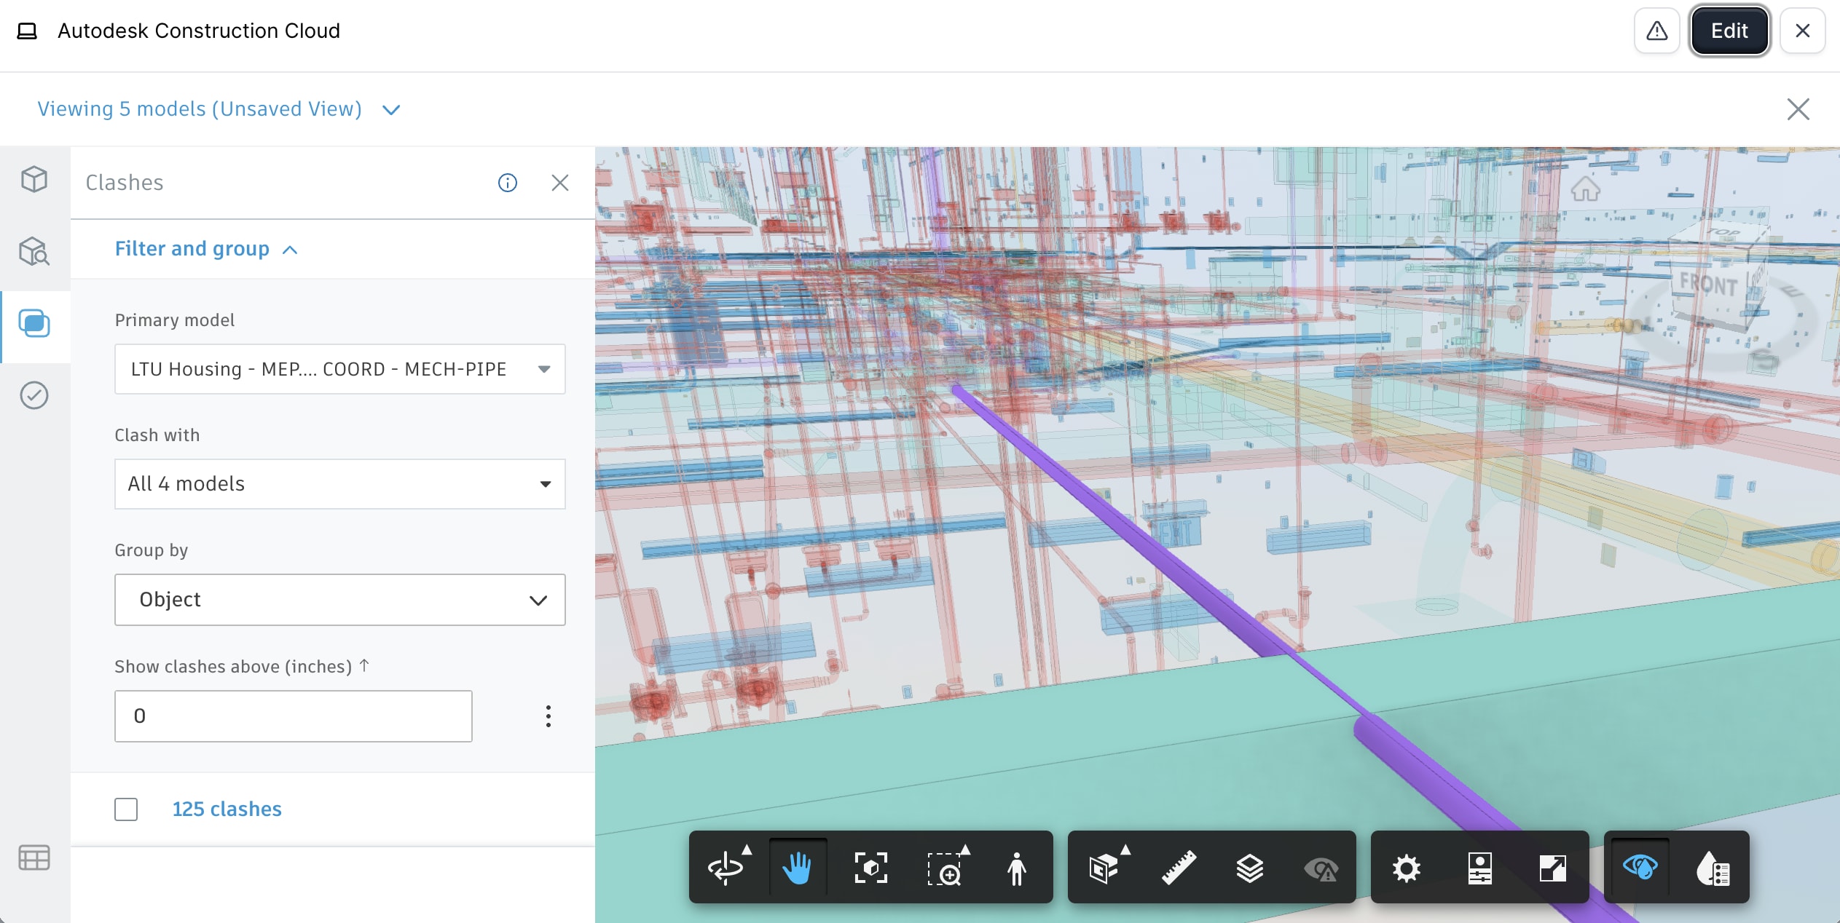
Task: Toggle hidden issues visibility in the toolbar
Action: click(1323, 867)
